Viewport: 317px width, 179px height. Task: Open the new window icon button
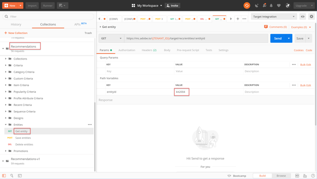tap(63, 5)
